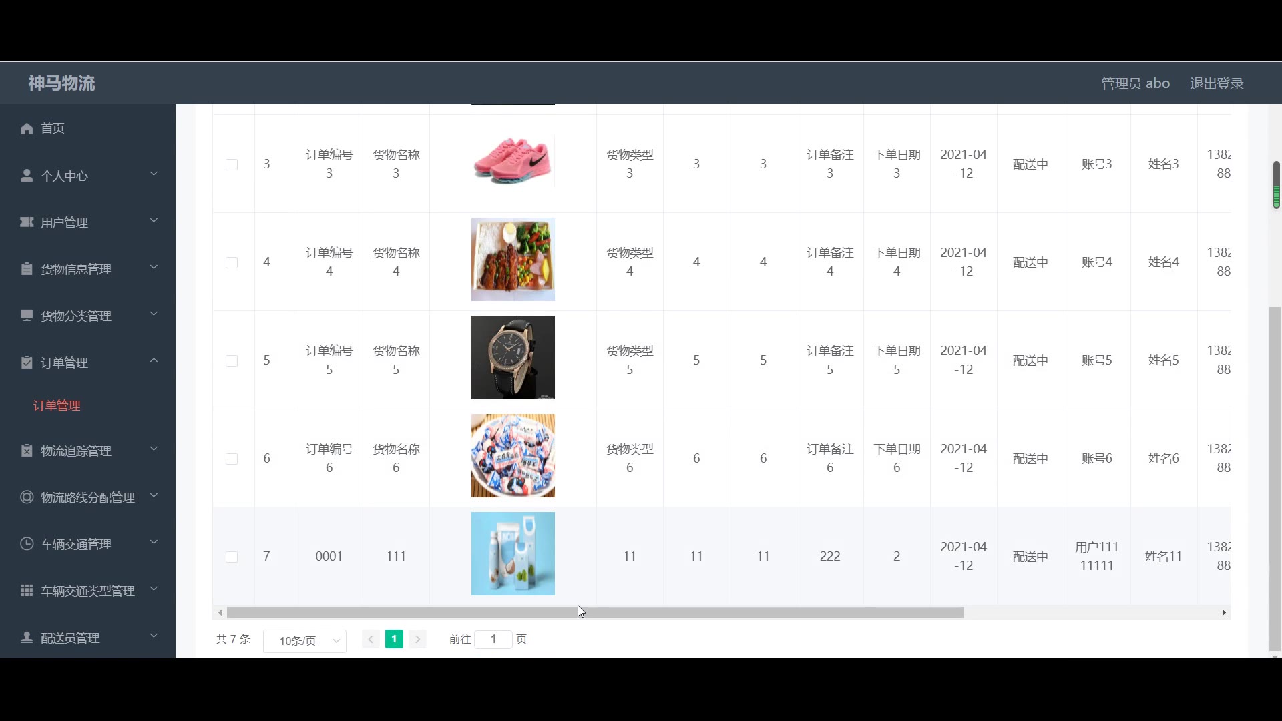The image size is (1282, 721).
Task: Open the 10条/页 page size dropdown
Action: point(304,640)
